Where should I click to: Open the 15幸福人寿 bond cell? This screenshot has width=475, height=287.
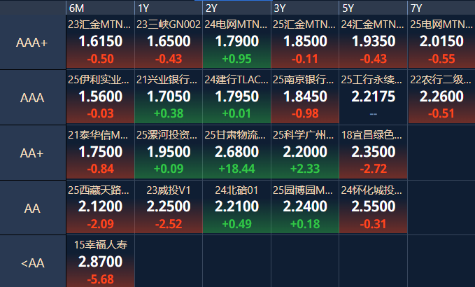[x=99, y=262]
